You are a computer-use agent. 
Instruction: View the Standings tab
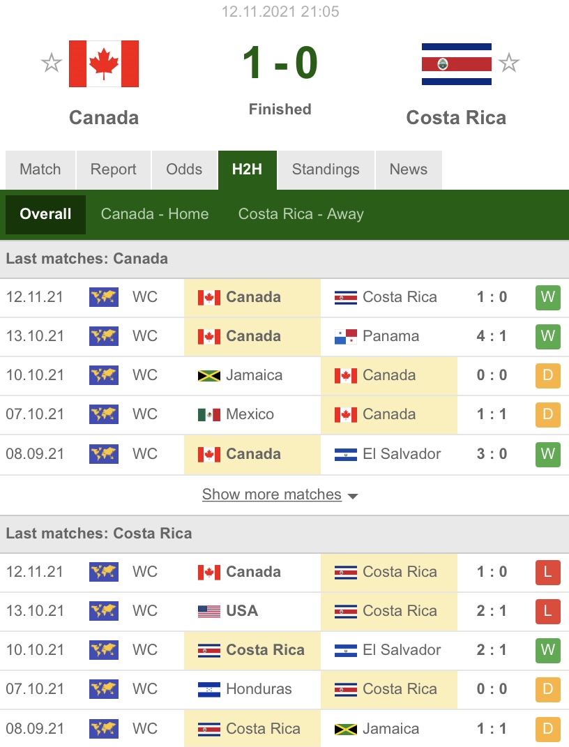click(326, 169)
